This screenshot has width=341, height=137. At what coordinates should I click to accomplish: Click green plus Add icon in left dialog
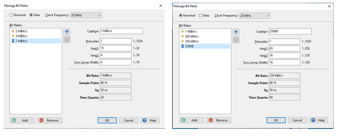(14, 120)
